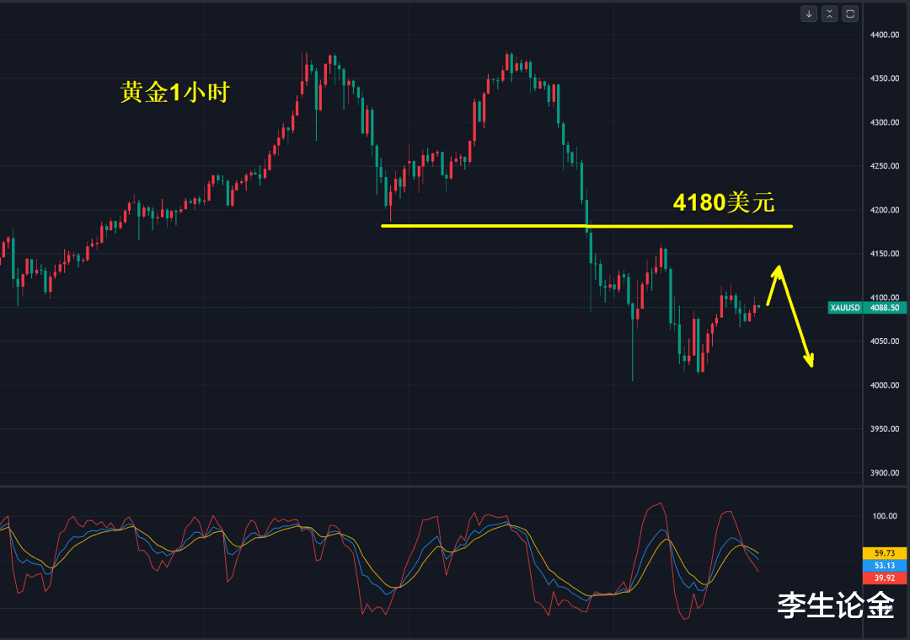The width and height of the screenshot is (910, 640).
Task: Click the yellow indicator value 59.73
Action: (x=885, y=553)
